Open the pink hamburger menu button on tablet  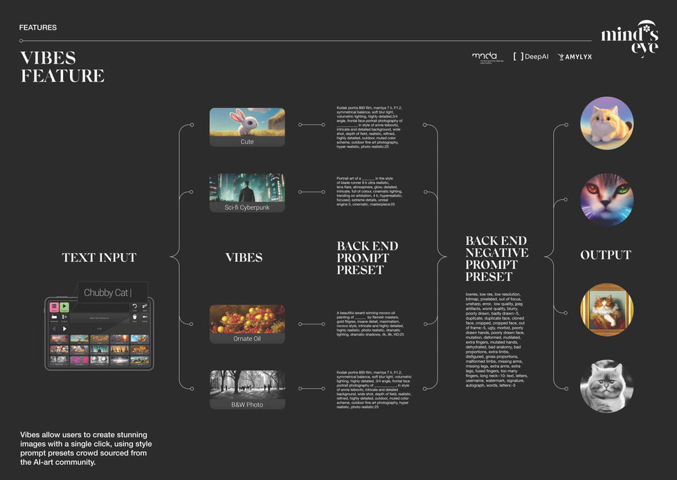pyautogui.click(x=54, y=307)
